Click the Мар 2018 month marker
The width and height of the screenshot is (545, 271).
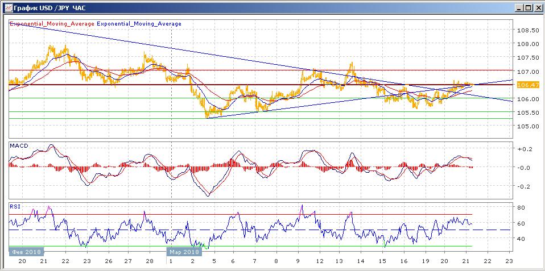[184, 252]
